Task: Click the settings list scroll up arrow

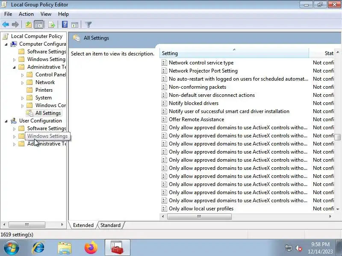Action: coord(338,52)
